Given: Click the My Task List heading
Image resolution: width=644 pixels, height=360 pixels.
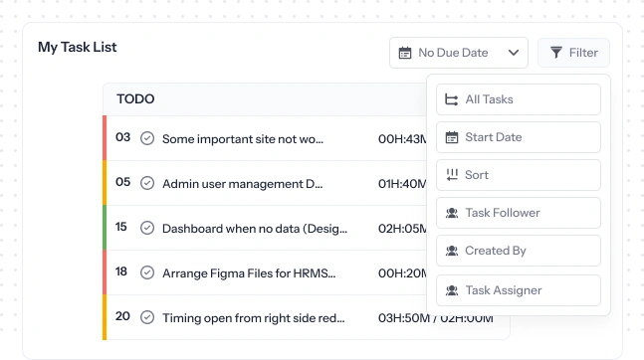Looking at the screenshot, I should pyautogui.click(x=78, y=47).
